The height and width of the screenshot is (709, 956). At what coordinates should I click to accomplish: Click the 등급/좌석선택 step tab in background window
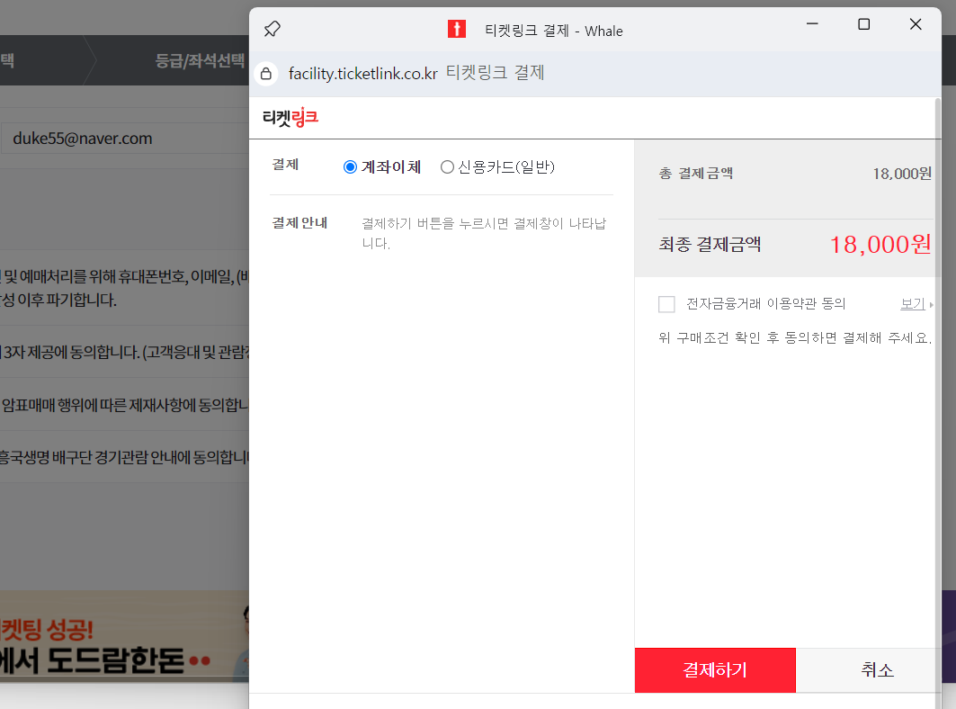pyautogui.click(x=200, y=60)
